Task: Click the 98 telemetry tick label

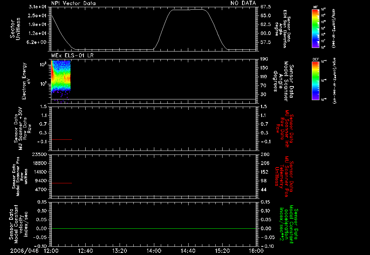Action: [x=263, y=181]
